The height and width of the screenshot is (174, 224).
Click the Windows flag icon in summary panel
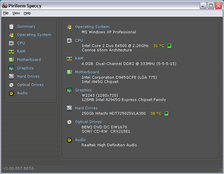(69, 27)
